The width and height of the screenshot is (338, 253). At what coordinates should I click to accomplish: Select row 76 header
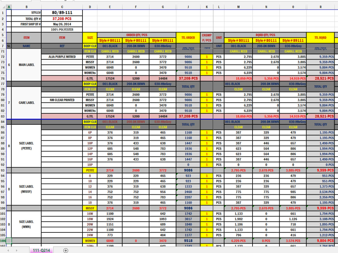3,79
